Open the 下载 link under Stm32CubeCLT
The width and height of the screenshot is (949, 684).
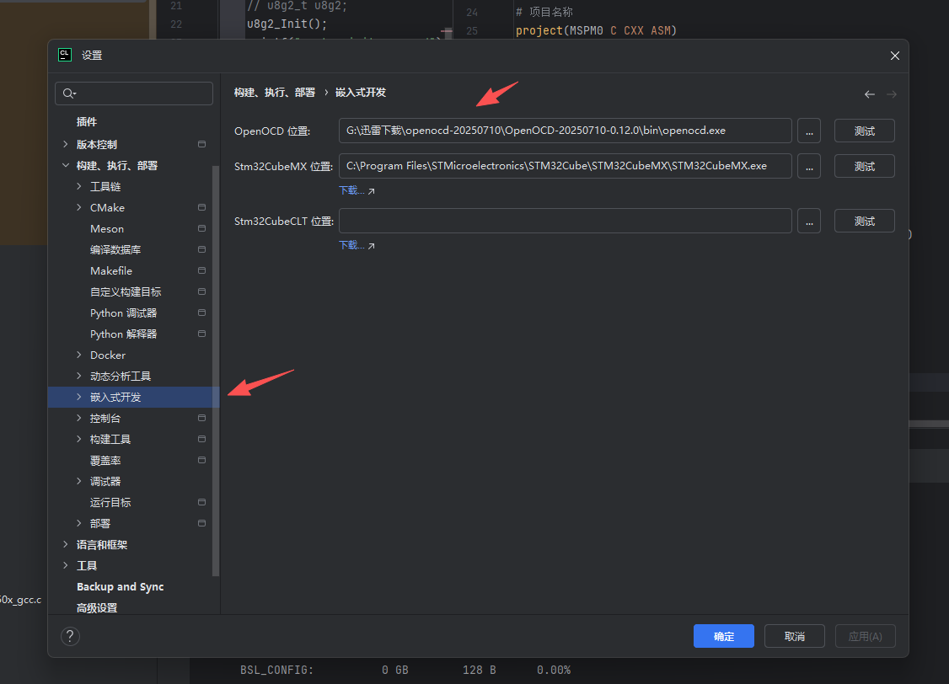coord(351,245)
